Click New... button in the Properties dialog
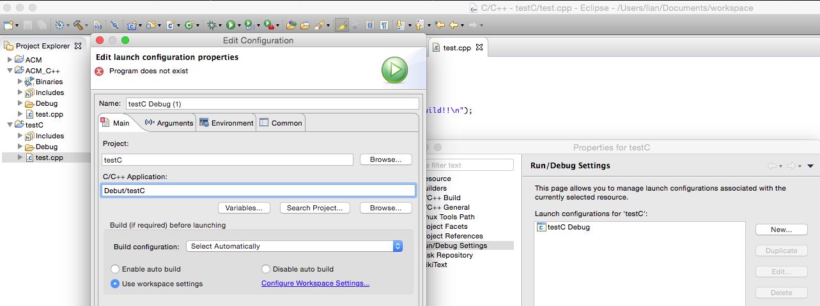Screen dimensions: 820x306 click(x=781, y=229)
